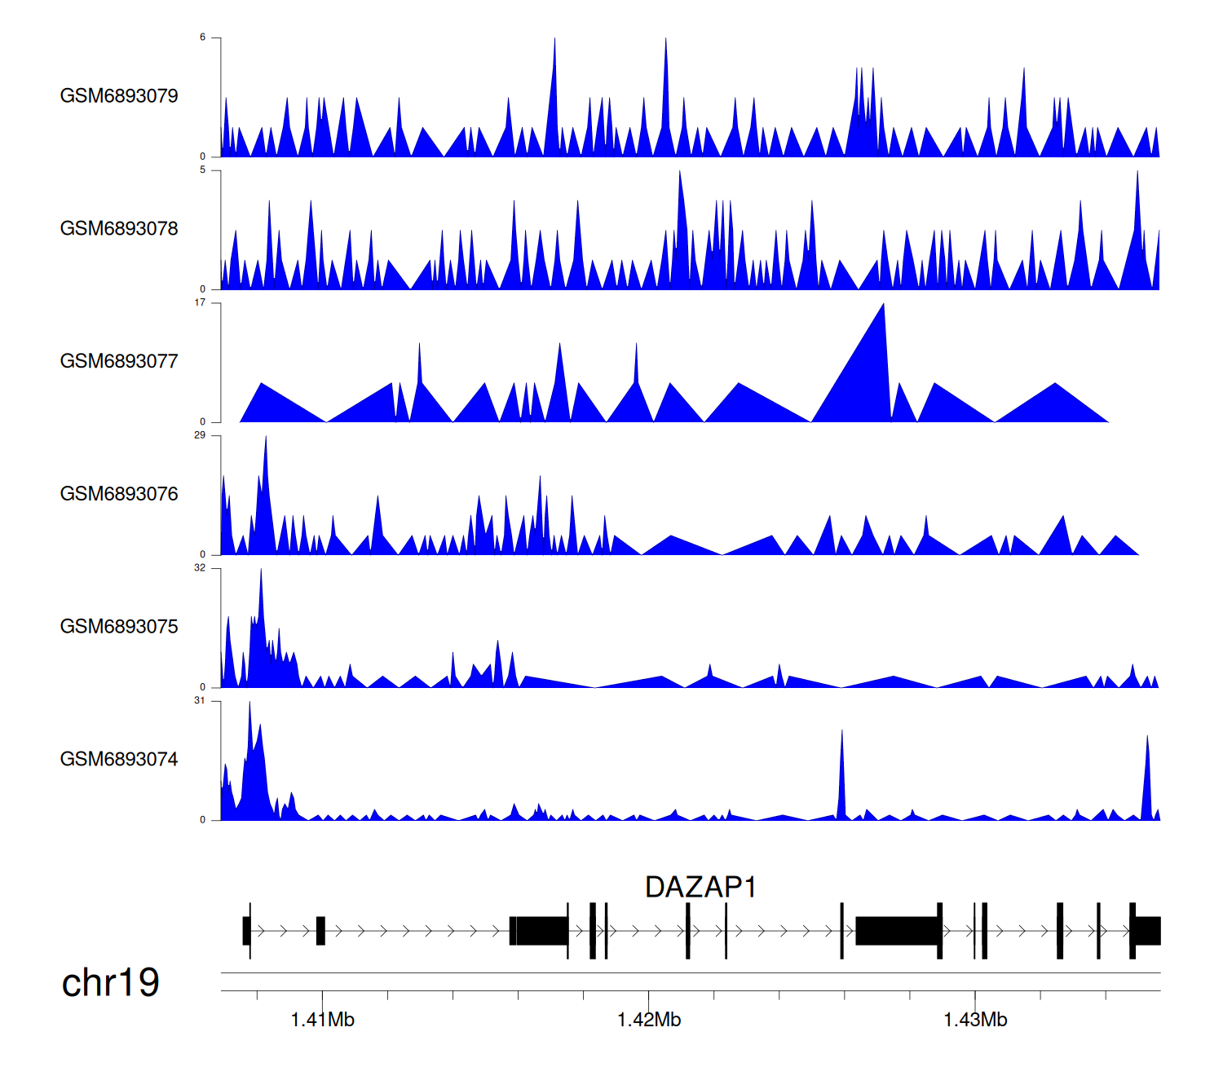
Task: Click the y-axis maximum value 17
Action: pyautogui.click(x=200, y=303)
